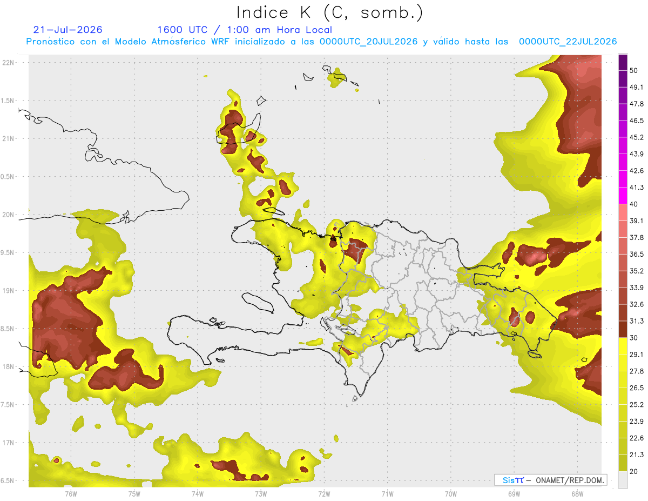Click the legend value "43.9"

tap(637, 154)
